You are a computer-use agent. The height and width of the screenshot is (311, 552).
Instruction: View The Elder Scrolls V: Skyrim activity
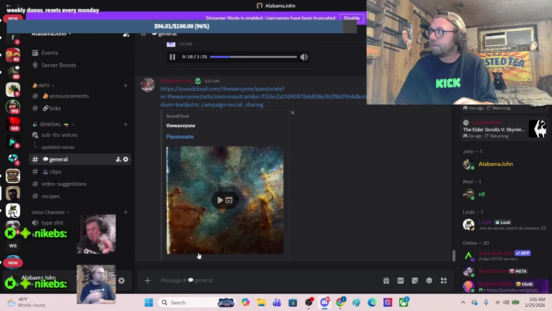point(505,130)
